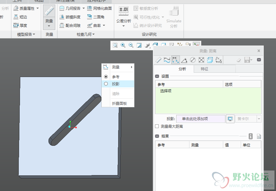Select the 投影 radio option in context menu
The image size is (276, 191).
[x=106, y=84]
